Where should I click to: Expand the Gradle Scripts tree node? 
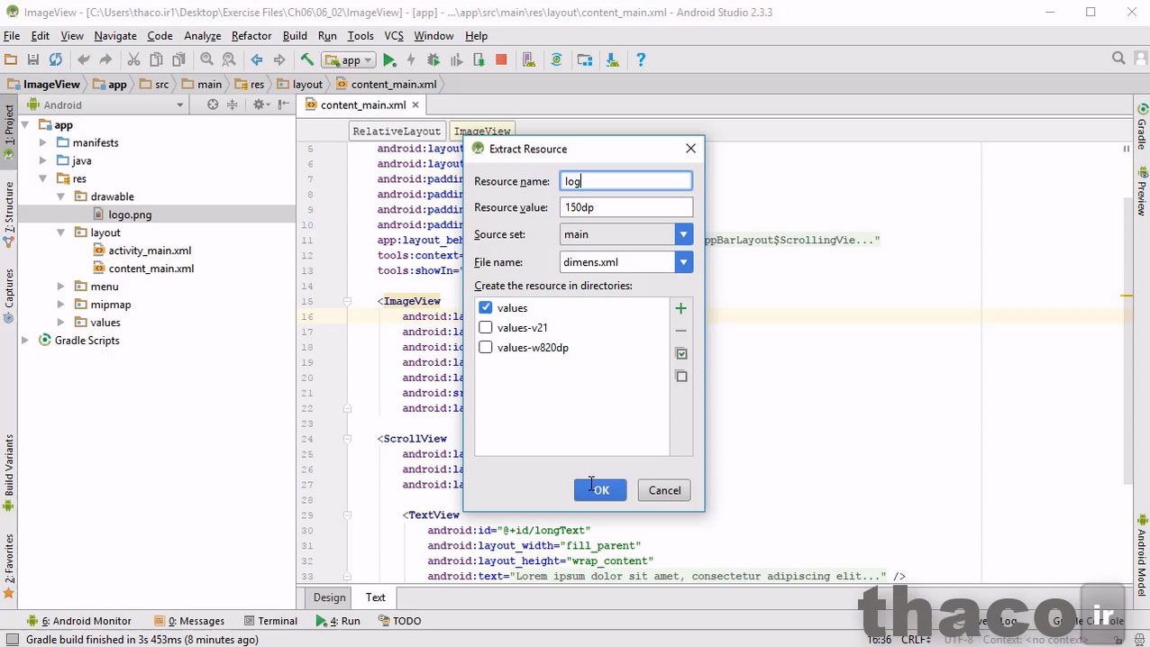tap(25, 341)
